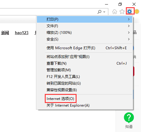The width and height of the screenshot is (141, 132).
Task: Open 兼容性视图设置(B)
Action: (84, 90)
